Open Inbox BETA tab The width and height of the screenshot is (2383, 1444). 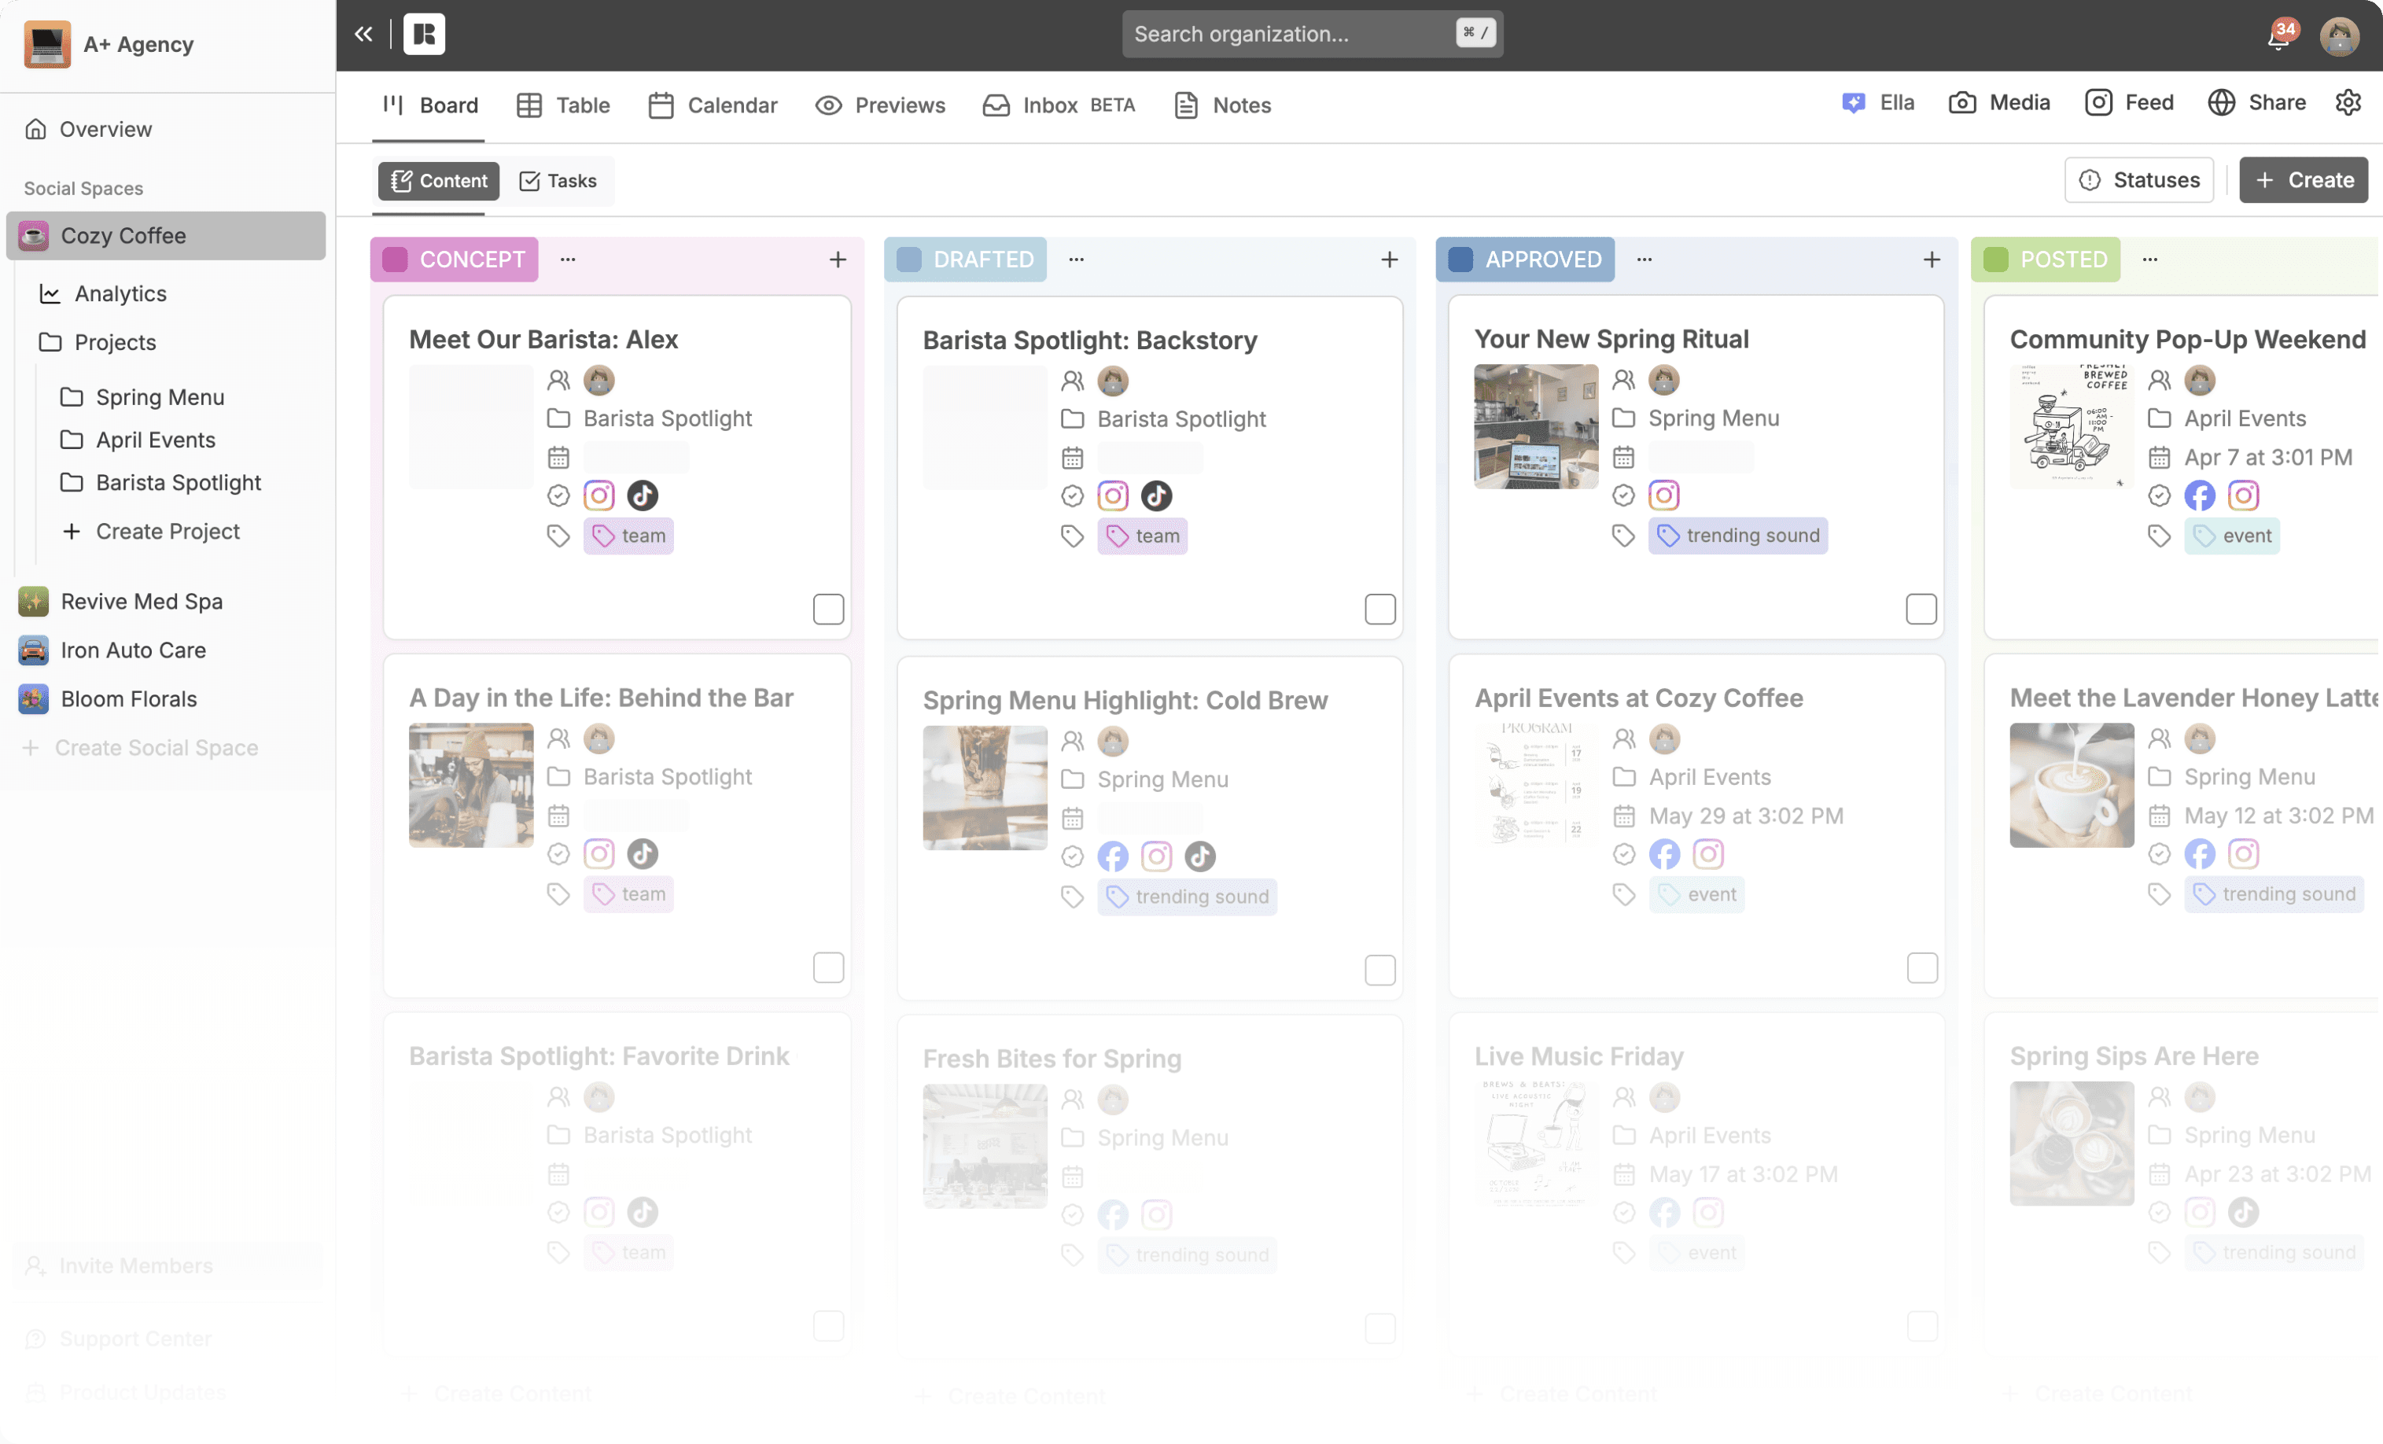pos(1059,105)
